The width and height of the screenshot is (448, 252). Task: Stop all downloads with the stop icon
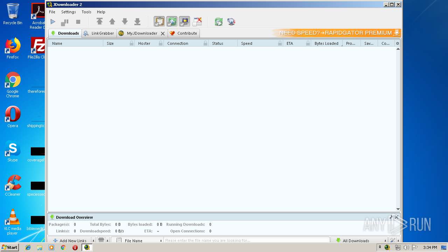[x=78, y=22]
